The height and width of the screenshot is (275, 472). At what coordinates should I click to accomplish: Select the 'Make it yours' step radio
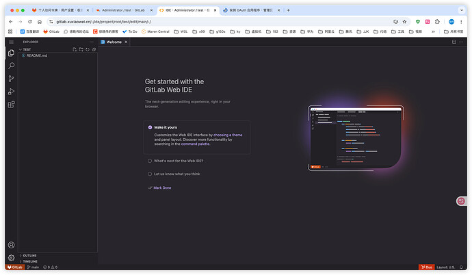coord(150,127)
